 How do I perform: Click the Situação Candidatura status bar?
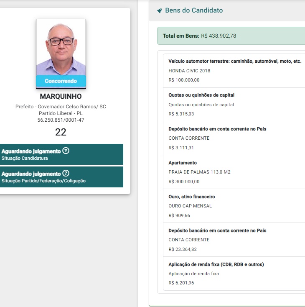click(x=61, y=154)
